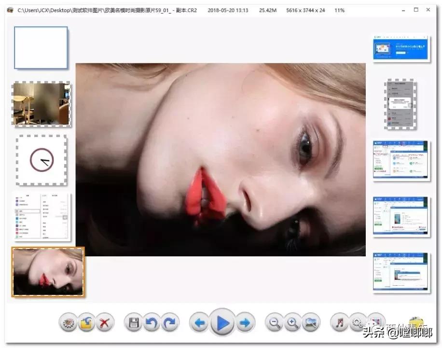Select the top right blue banner thumbnail
Image resolution: width=442 pixels, height=348 pixels.
(x=401, y=48)
